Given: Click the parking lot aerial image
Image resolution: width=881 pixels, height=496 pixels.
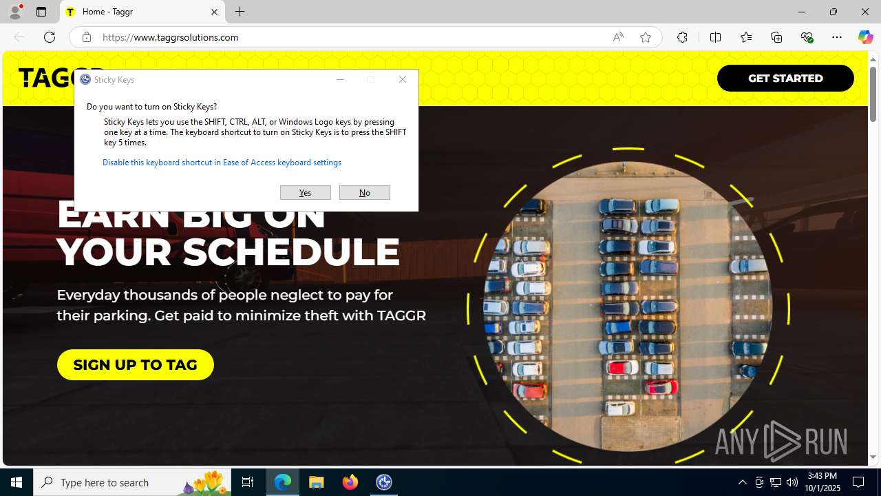Looking at the screenshot, I should 628,306.
